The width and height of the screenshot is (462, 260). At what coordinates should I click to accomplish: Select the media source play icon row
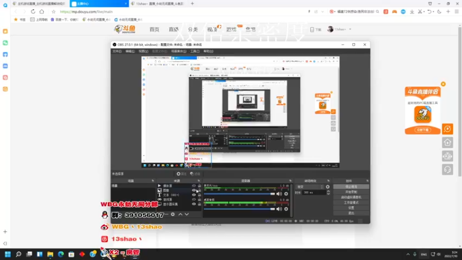pyautogui.click(x=159, y=185)
